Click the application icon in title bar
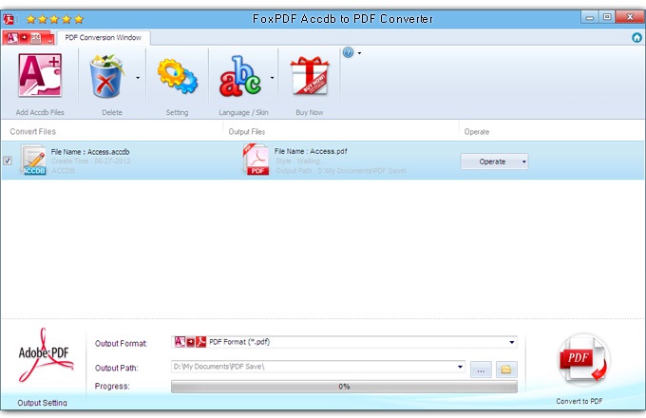Image resolution: width=646 pixels, height=418 pixels. click(x=9, y=19)
